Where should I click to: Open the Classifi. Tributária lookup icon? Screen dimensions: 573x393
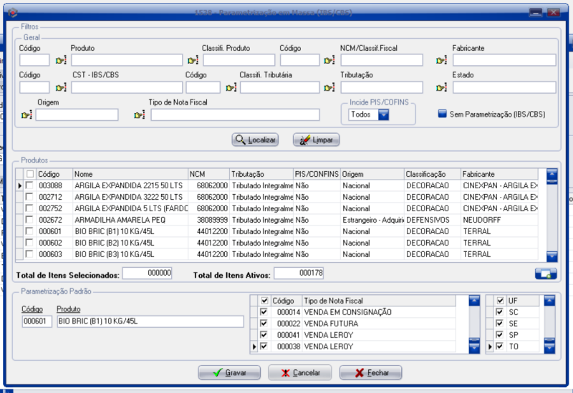tap(231, 87)
